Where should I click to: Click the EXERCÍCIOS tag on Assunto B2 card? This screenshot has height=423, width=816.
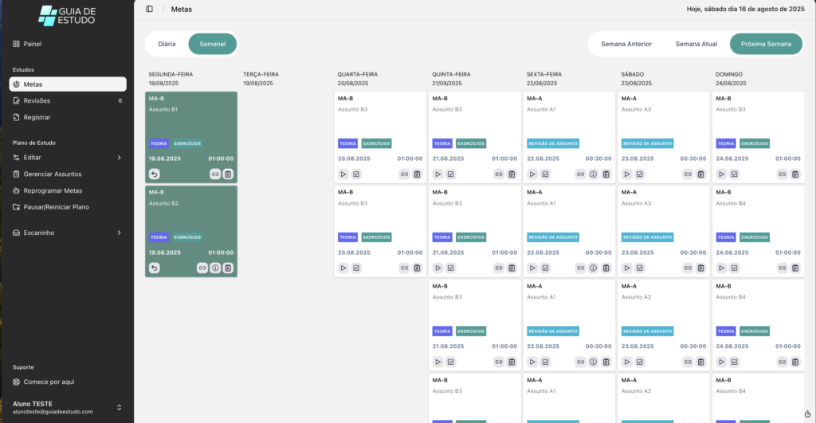pos(187,237)
